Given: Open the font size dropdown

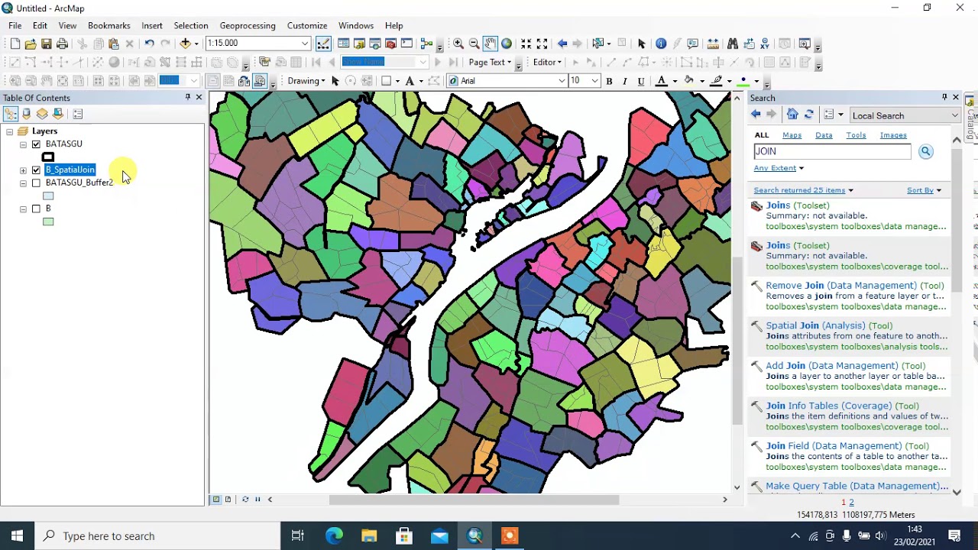Looking at the screenshot, I should point(594,81).
